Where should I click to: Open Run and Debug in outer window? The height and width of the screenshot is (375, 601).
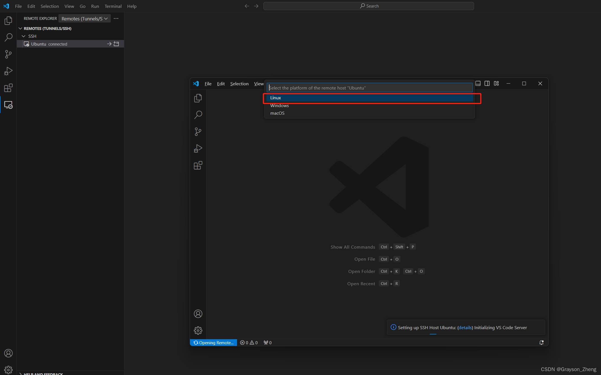pyautogui.click(x=8, y=71)
